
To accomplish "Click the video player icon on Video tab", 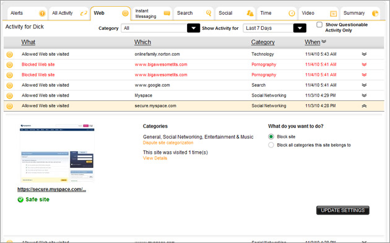I will point(333,14).
